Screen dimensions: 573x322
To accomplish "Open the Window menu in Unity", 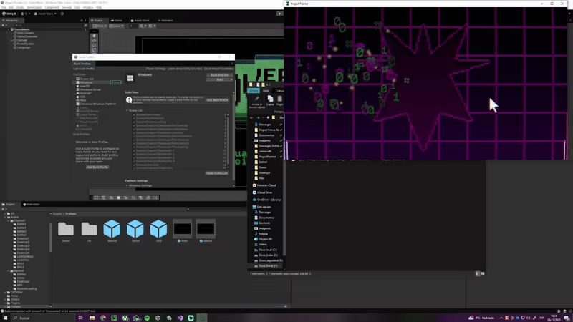I will [x=88, y=7].
